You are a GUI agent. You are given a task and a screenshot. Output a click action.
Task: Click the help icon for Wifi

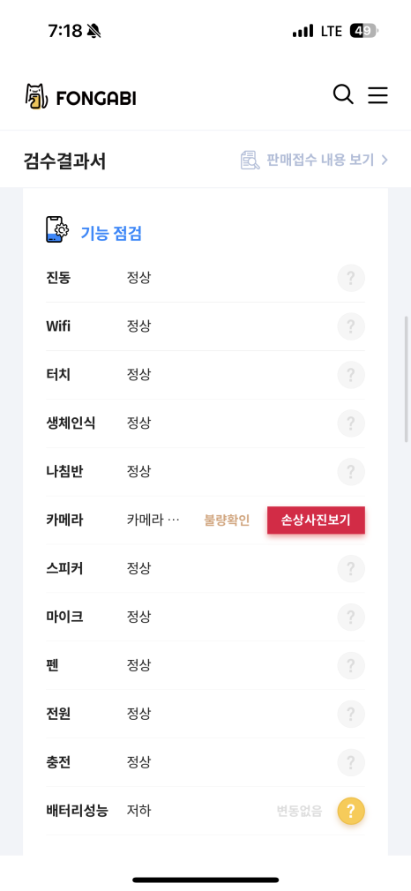tap(351, 326)
